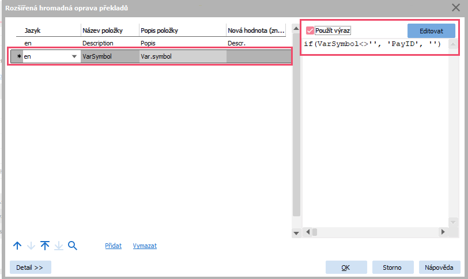Click the Vymazat link
The height and width of the screenshot is (279, 468).
point(145,246)
